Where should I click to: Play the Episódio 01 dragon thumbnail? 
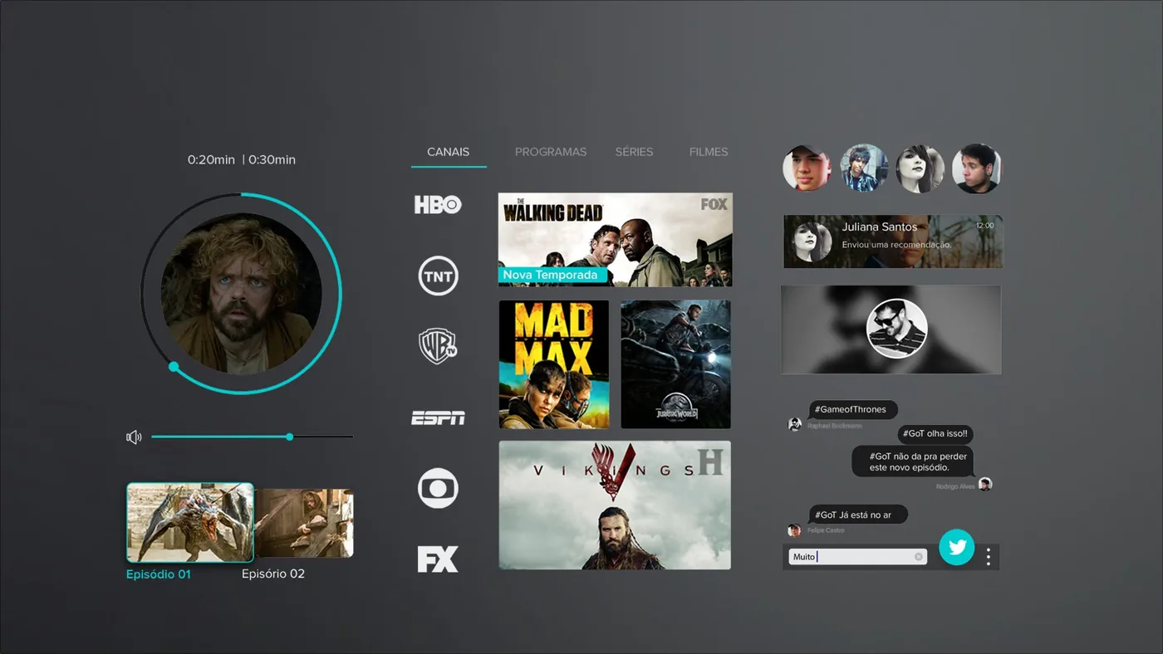(x=190, y=523)
